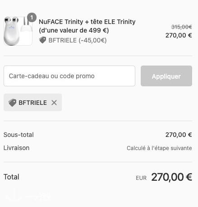Click Calculé à l'étape suivante text
The width and height of the screenshot is (198, 207).
[159, 148]
